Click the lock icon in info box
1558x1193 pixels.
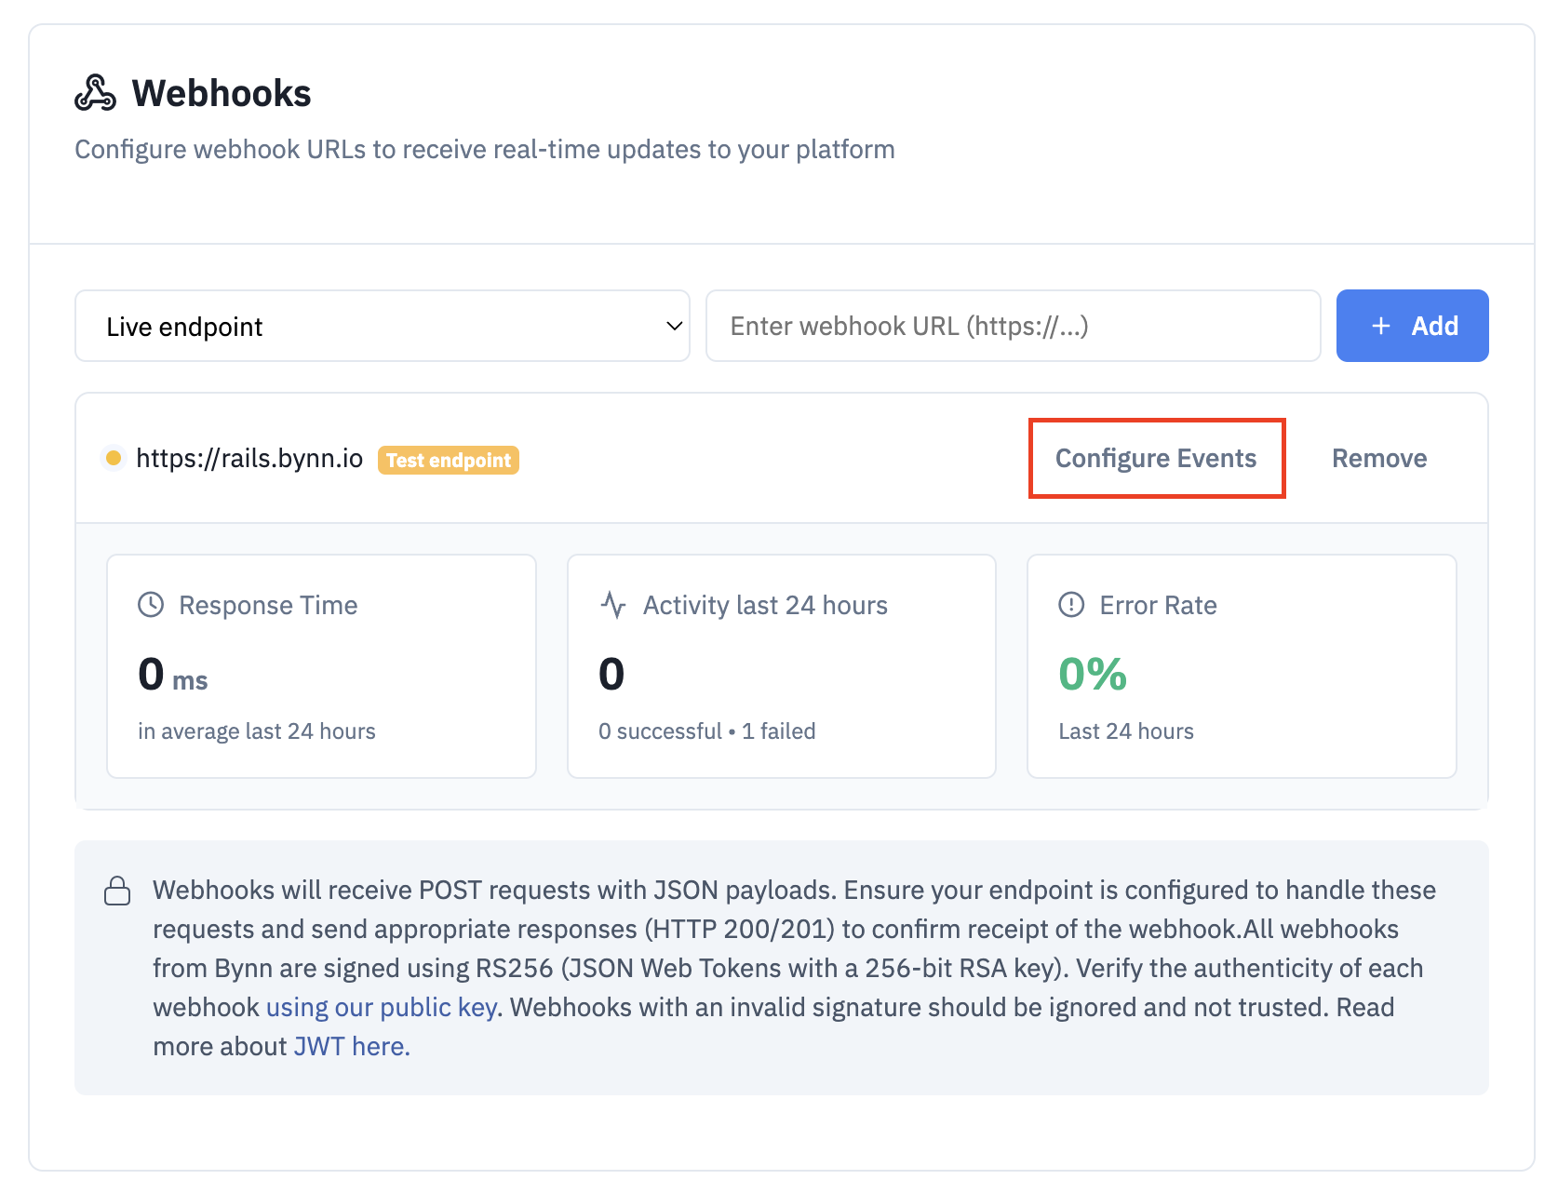tap(117, 891)
